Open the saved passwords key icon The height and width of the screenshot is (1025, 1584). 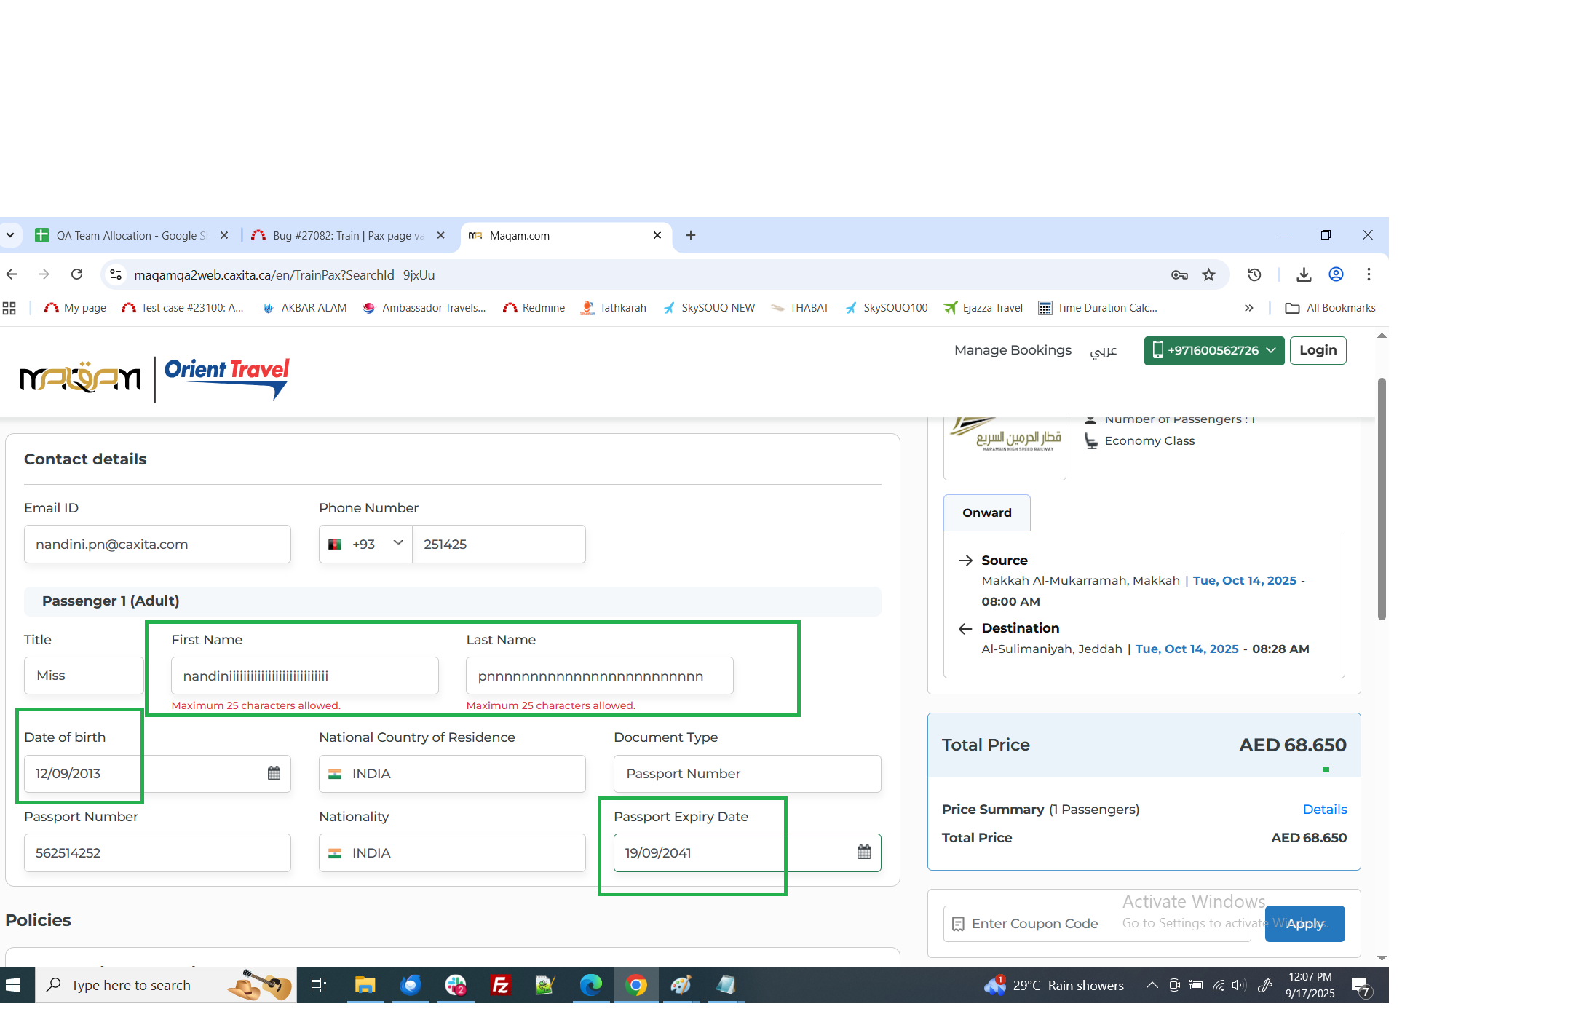point(1179,274)
